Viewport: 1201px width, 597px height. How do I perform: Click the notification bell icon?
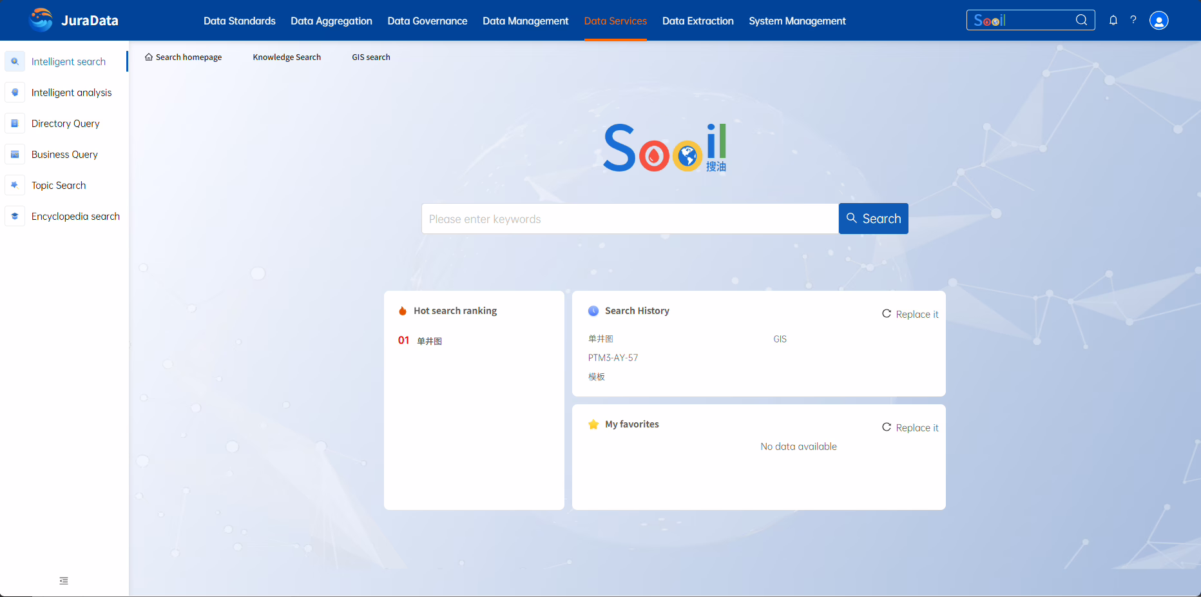1113,20
